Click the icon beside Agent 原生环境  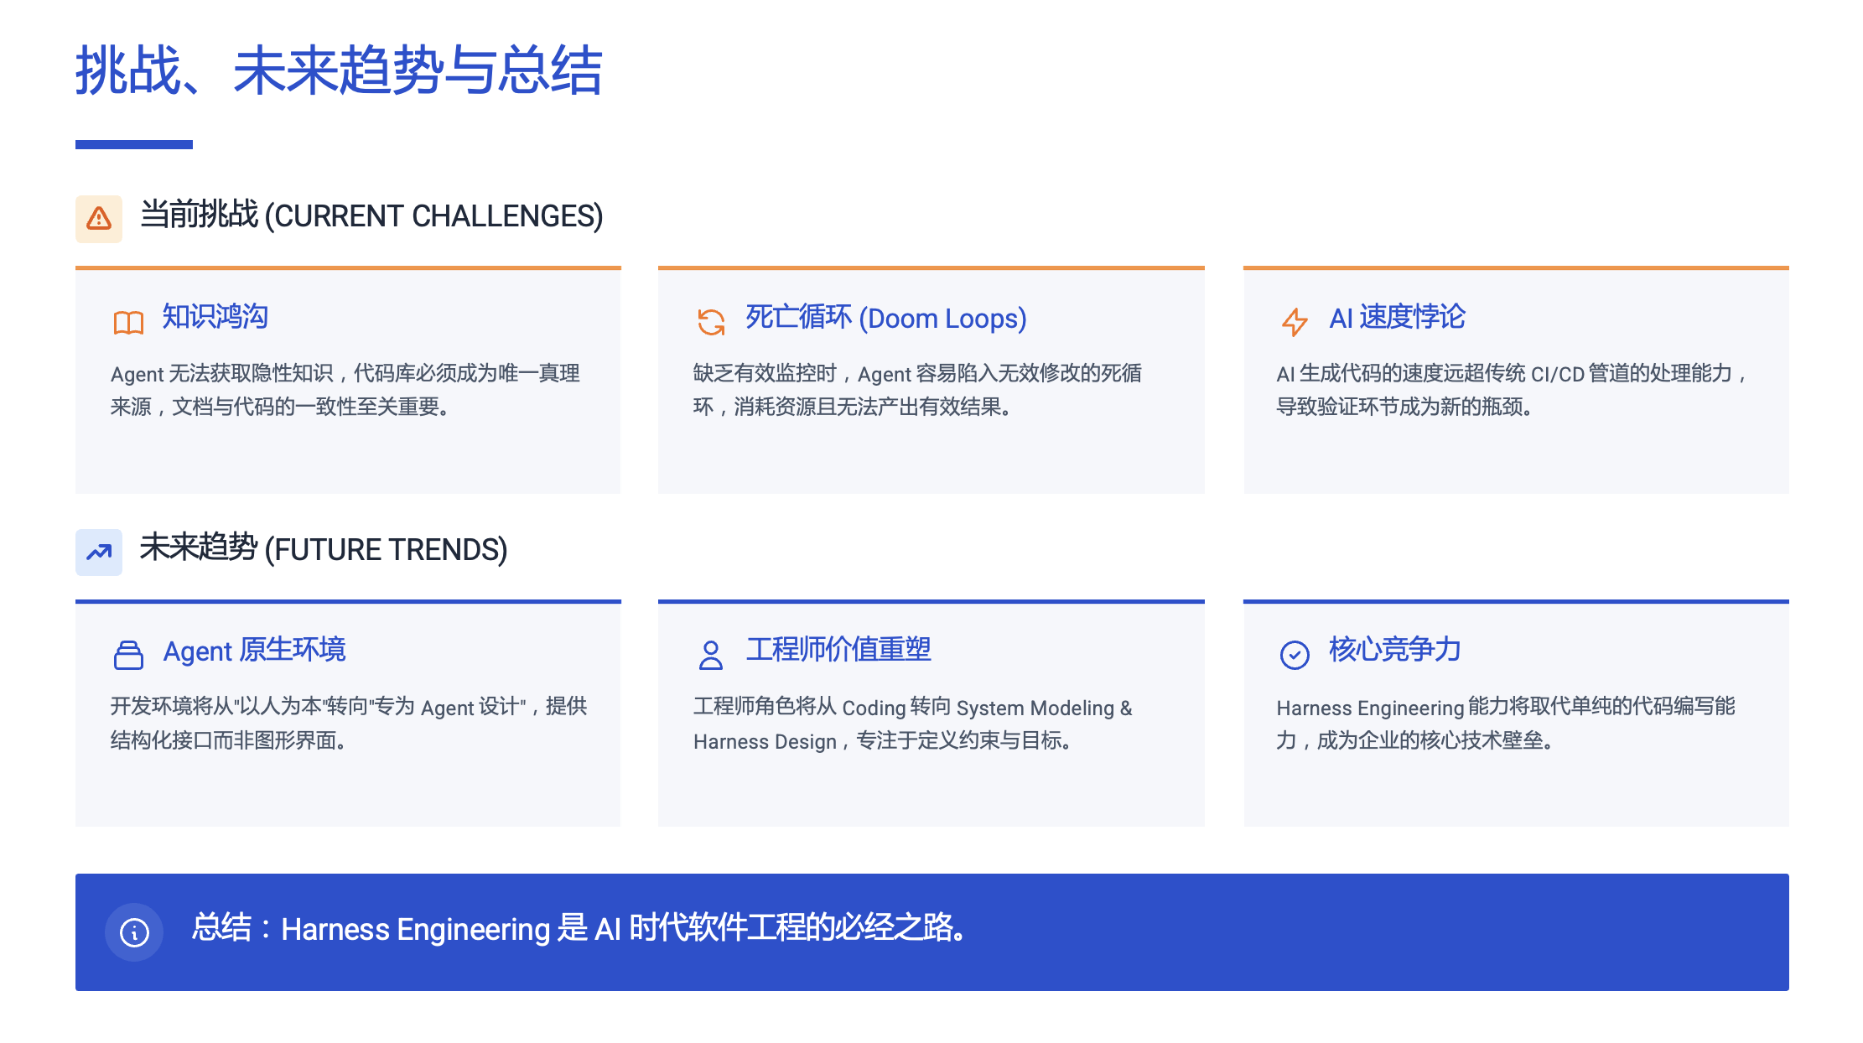[128, 655]
